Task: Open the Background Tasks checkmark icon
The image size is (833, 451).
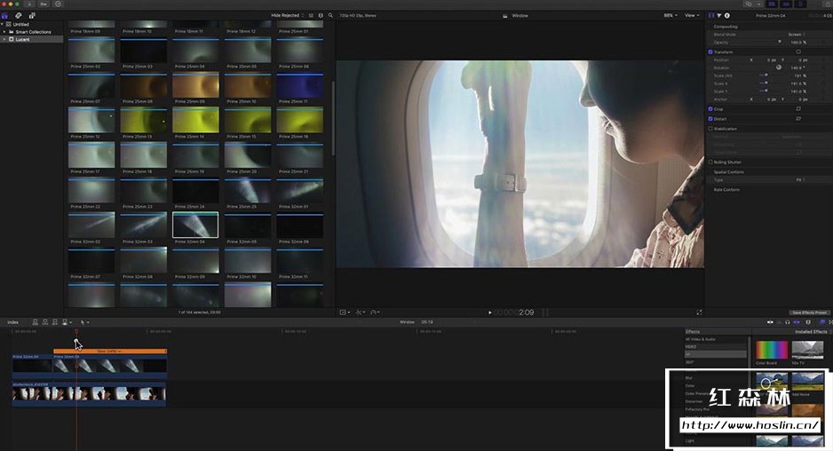Action: tap(58, 4)
